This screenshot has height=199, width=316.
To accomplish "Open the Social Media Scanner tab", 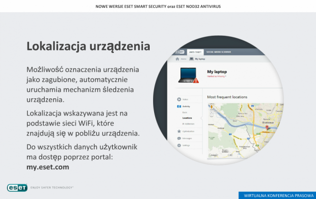I will coord(219,52).
